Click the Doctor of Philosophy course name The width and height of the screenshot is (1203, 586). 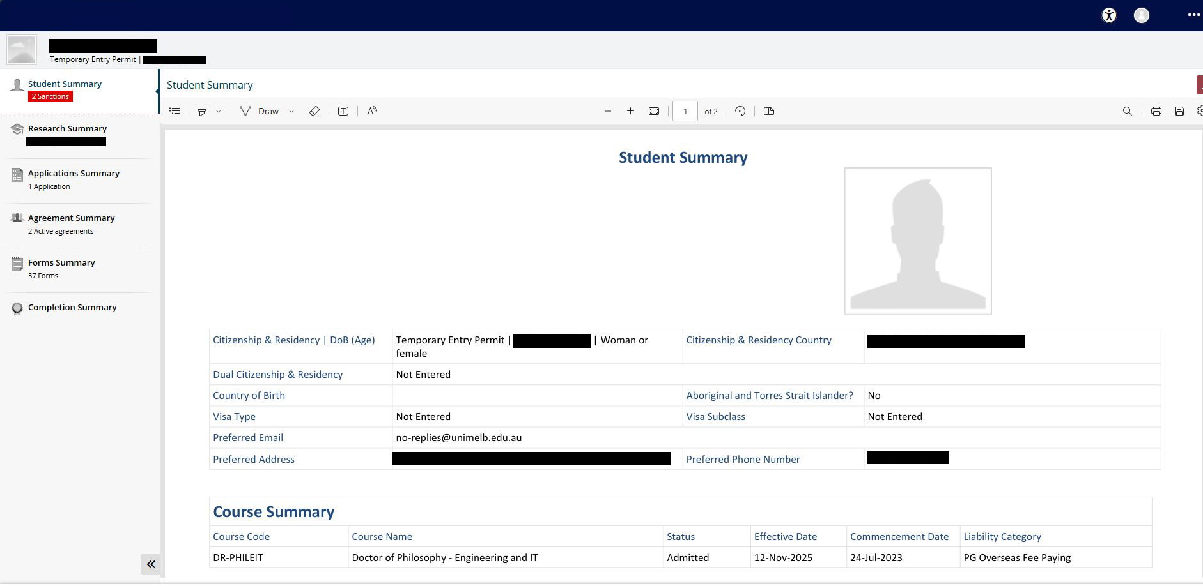click(x=445, y=558)
